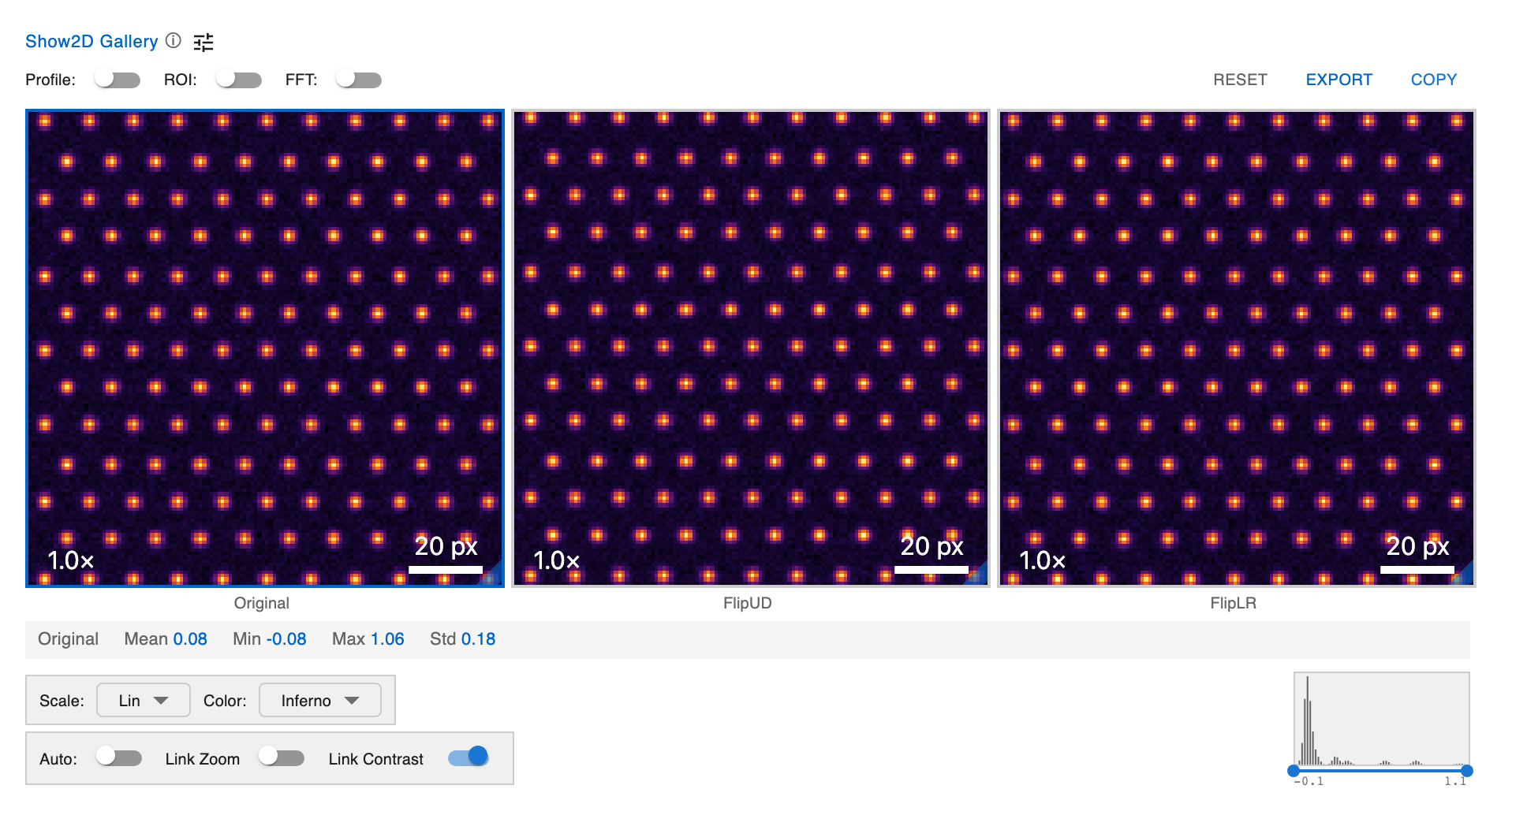Select the FlipUD image panel
Screen dimensions: 1527x815
click(x=750, y=347)
